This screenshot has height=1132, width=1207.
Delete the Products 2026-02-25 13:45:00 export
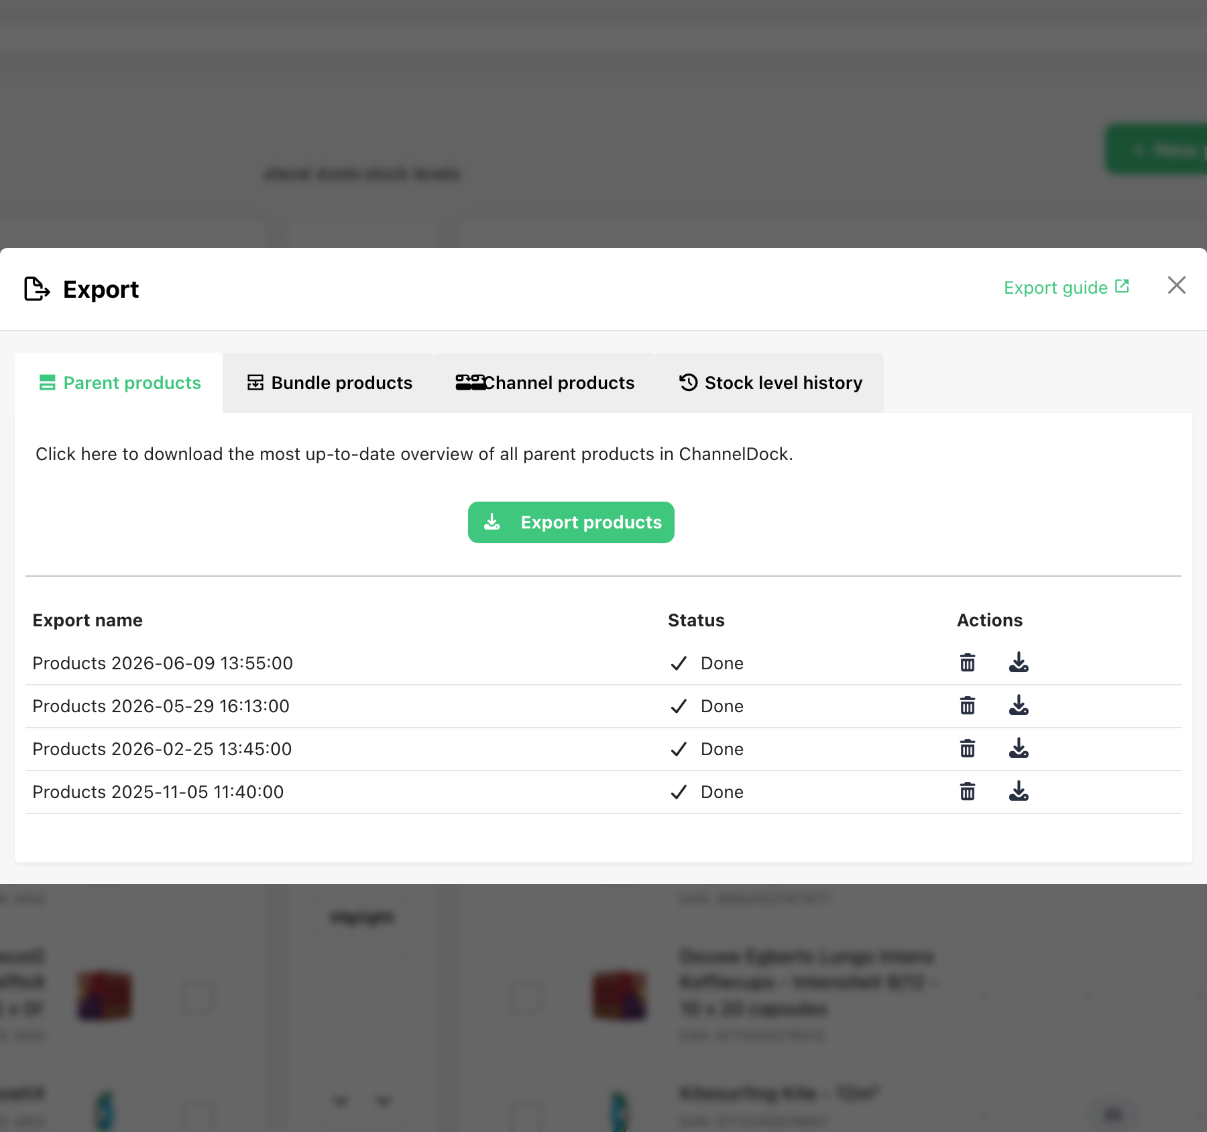pyautogui.click(x=967, y=748)
